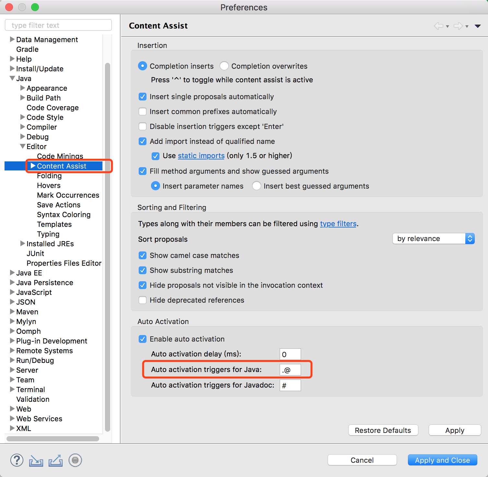488x477 pixels.
Task: Select Insert parameter names radio button
Action: pos(156,186)
